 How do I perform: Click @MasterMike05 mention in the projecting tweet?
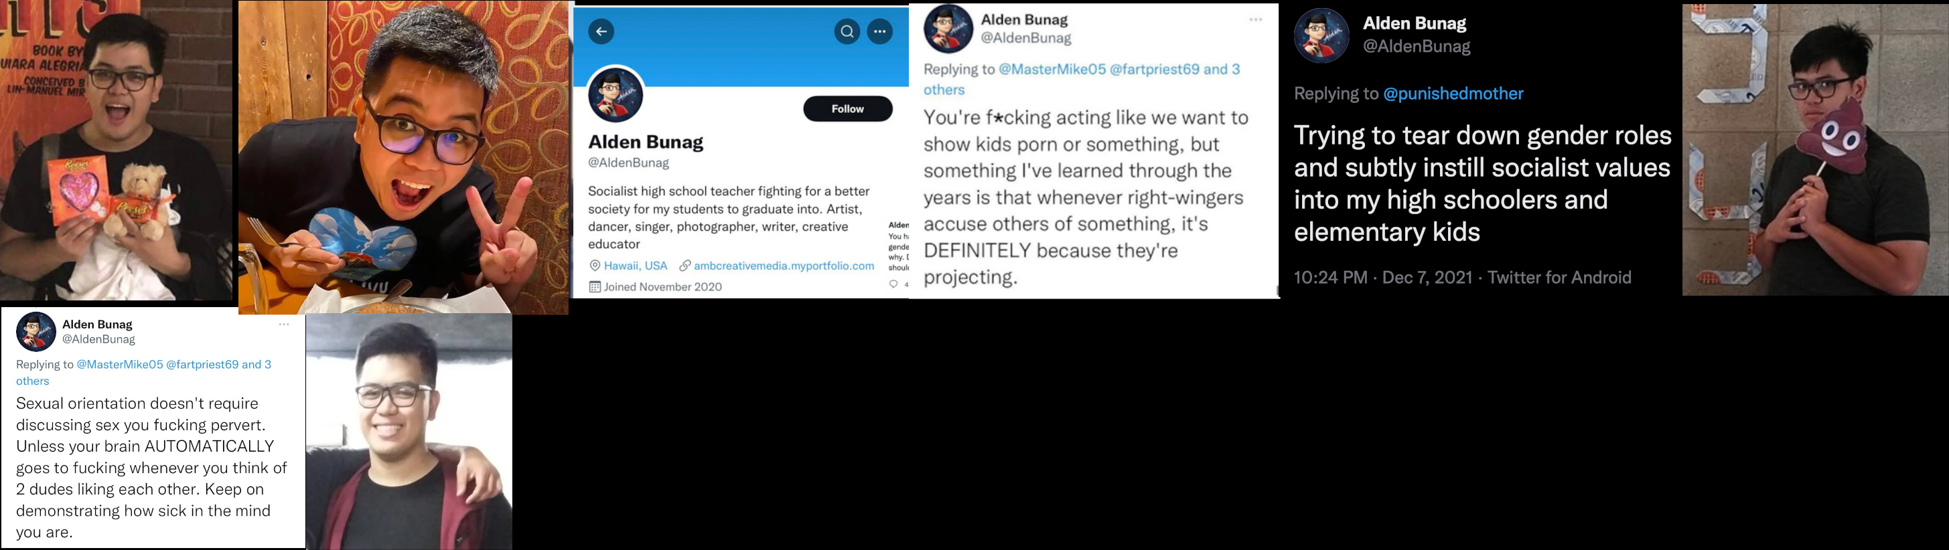pos(1052,70)
